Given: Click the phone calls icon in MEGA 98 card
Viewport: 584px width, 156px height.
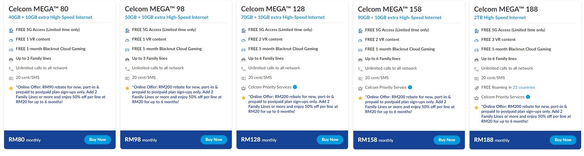Looking at the screenshot, I should click(127, 69).
